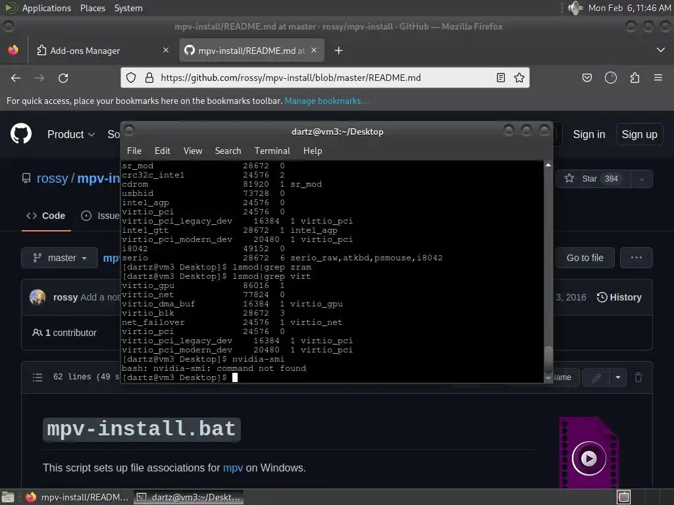674x505 pixels.
Task: Open the extensions puzzle icon
Action: tap(635, 78)
